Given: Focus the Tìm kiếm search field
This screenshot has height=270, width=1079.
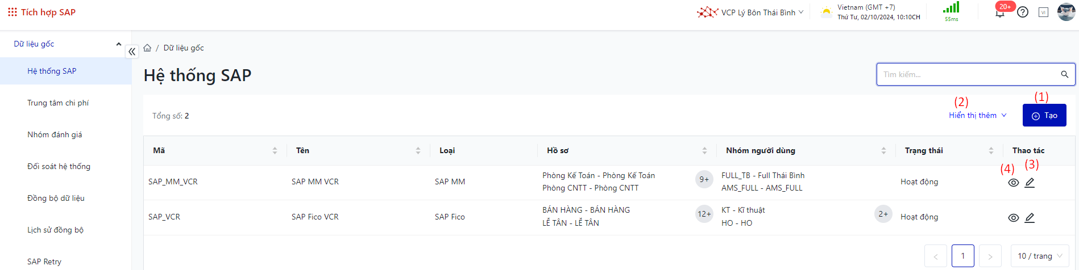Looking at the screenshot, I should point(966,74).
